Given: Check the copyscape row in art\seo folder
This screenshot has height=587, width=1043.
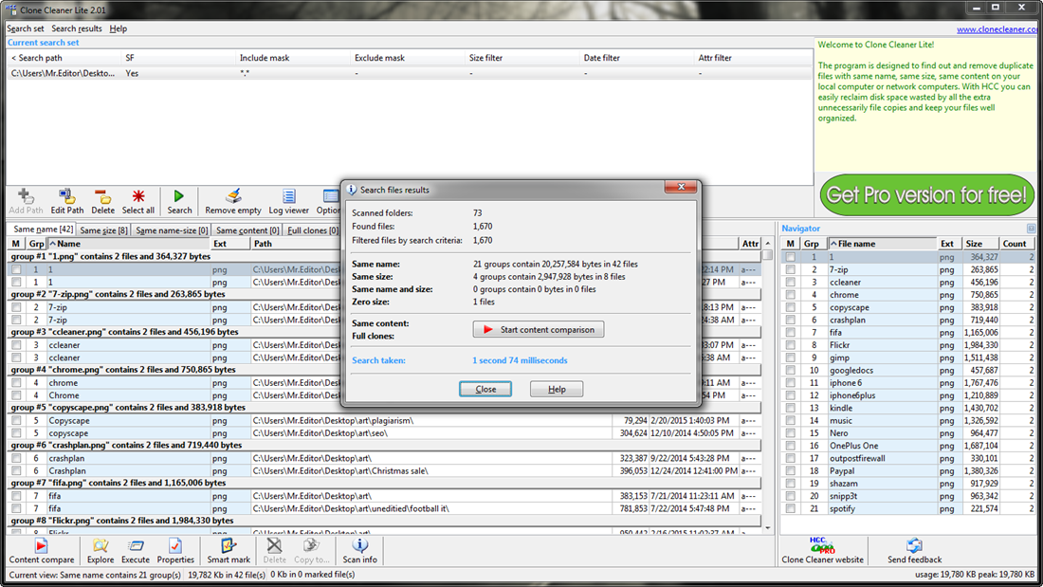Looking at the screenshot, I should 16,433.
